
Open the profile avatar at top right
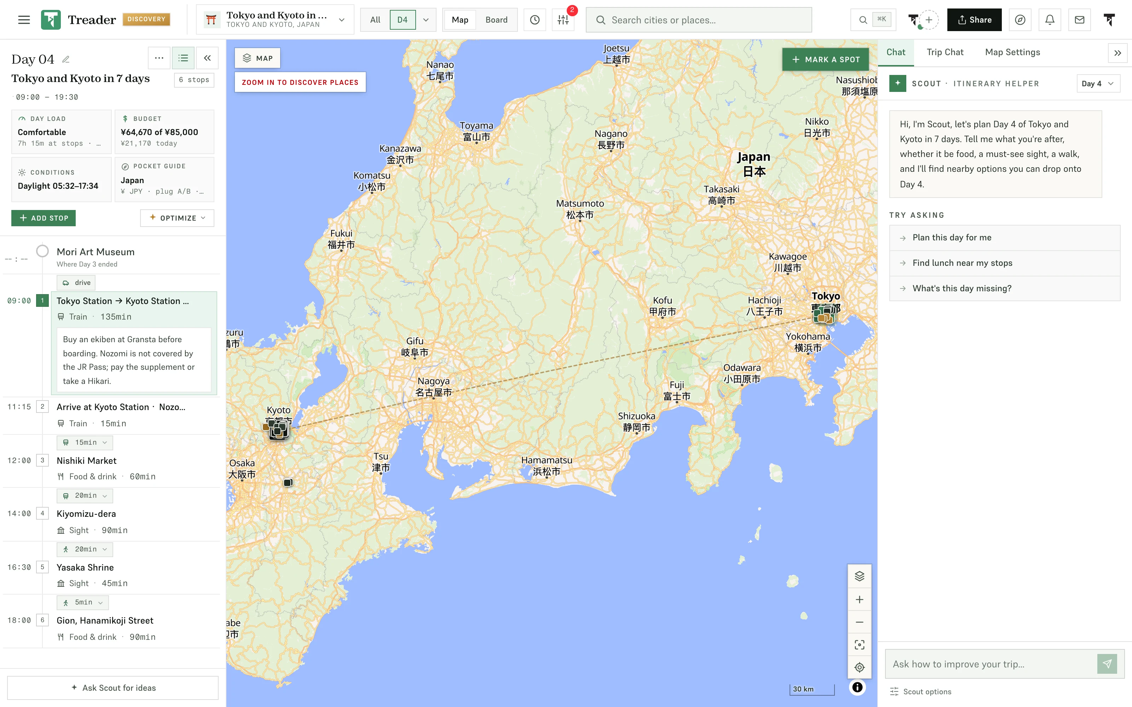click(1109, 20)
